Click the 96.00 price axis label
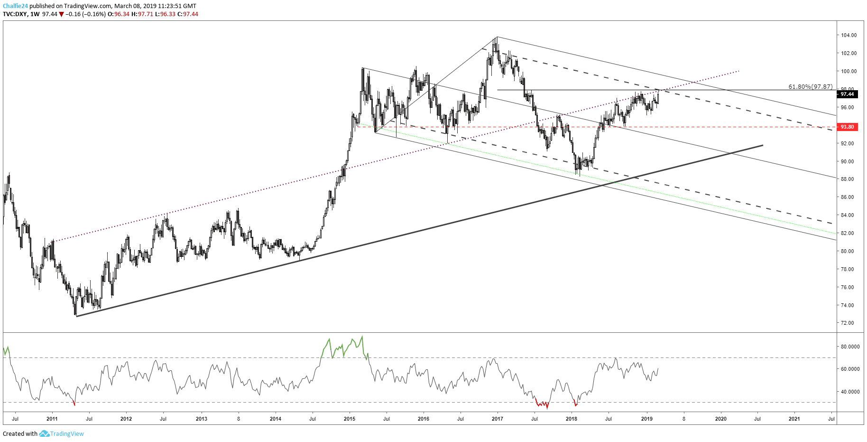 pyautogui.click(x=847, y=107)
